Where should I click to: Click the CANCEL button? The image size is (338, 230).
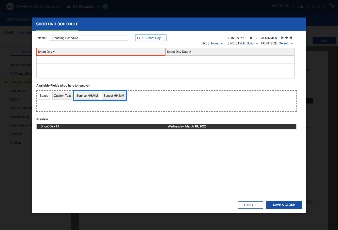click(x=250, y=205)
